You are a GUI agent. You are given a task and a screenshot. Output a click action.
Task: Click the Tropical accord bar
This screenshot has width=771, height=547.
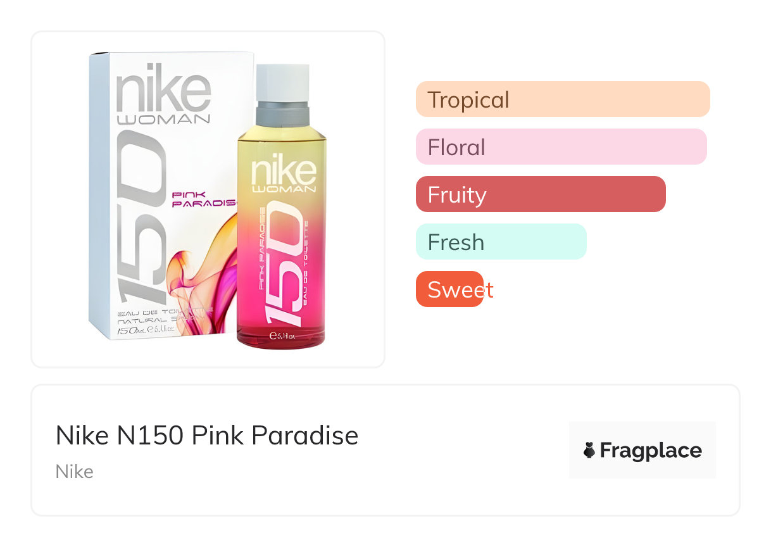point(562,99)
